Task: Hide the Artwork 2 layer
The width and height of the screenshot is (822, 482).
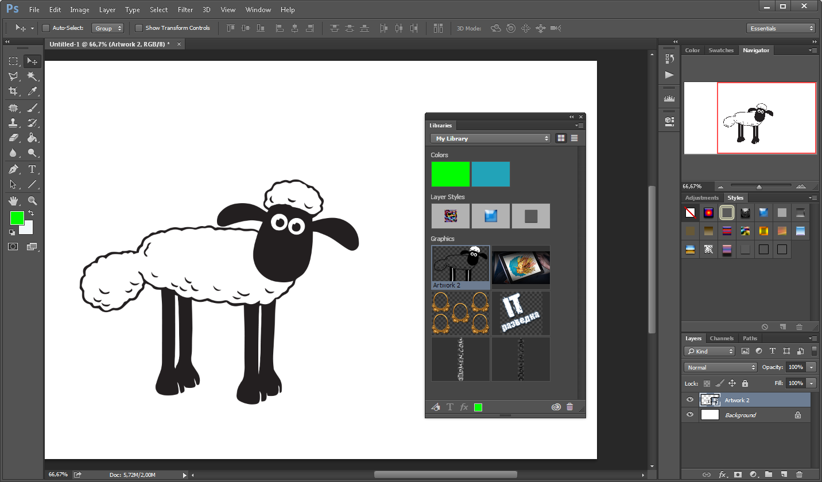Action: point(690,400)
